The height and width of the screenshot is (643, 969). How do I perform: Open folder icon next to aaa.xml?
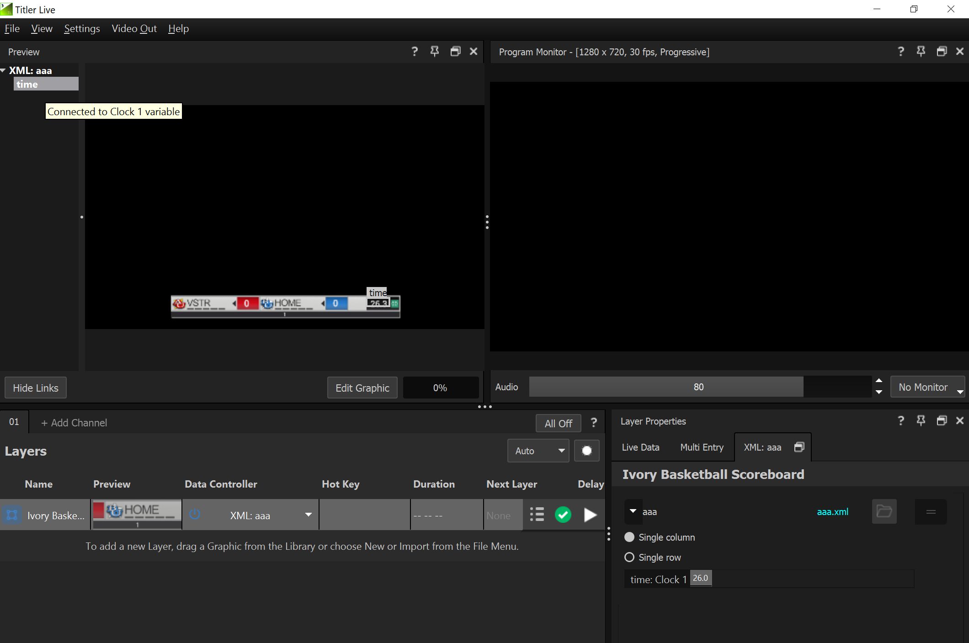[x=884, y=512]
